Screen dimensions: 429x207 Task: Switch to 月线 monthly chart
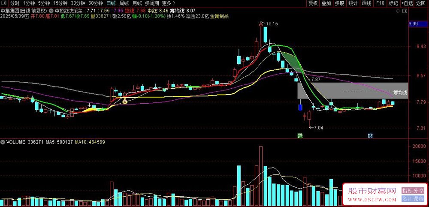(137, 3)
